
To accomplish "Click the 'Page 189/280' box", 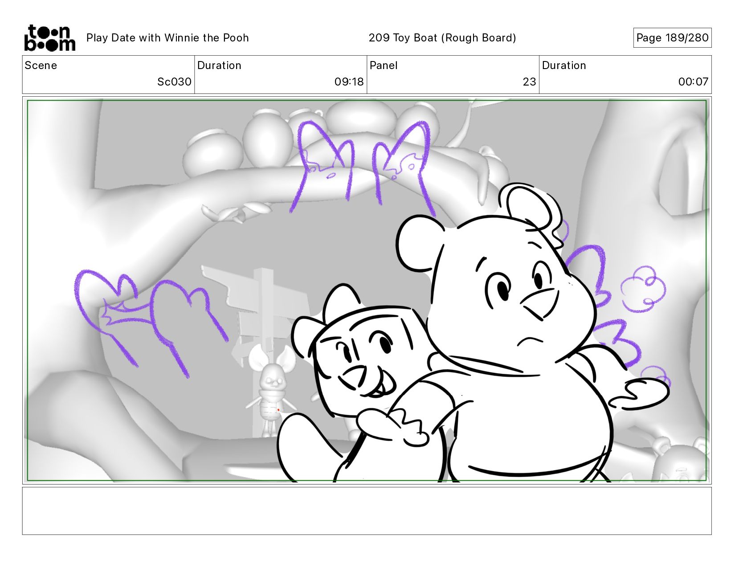I will tap(672, 38).
